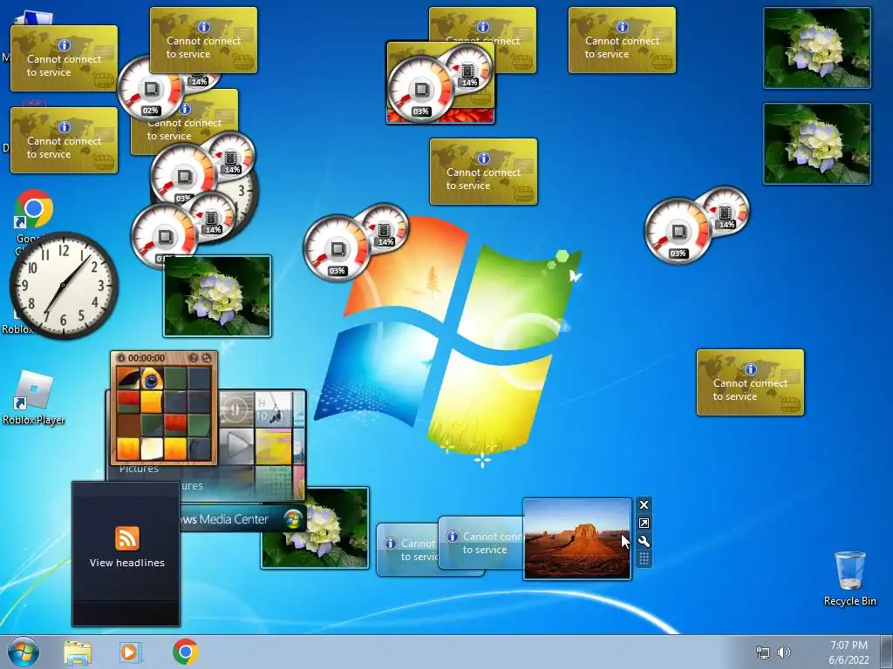Image resolution: width=893 pixels, height=669 pixels.
Task: Open the volume speaker tray icon
Action: pyautogui.click(x=784, y=652)
